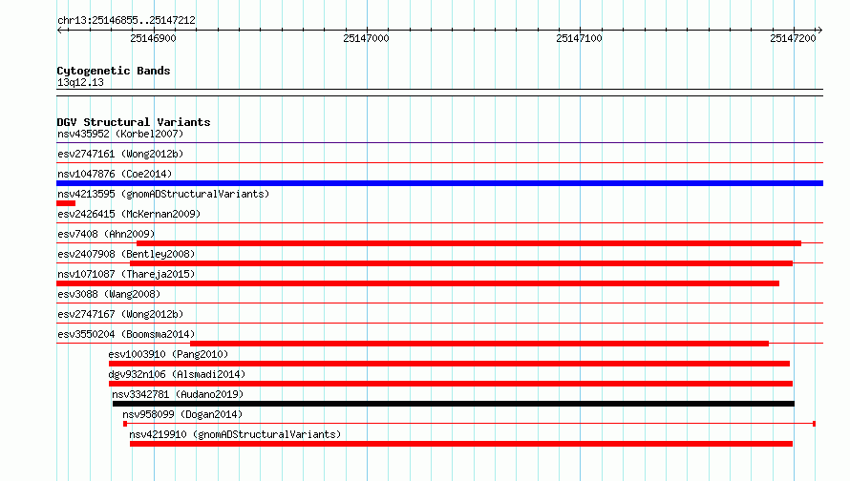
Task: Click the ruler's right arrow end
Action: tap(819, 30)
